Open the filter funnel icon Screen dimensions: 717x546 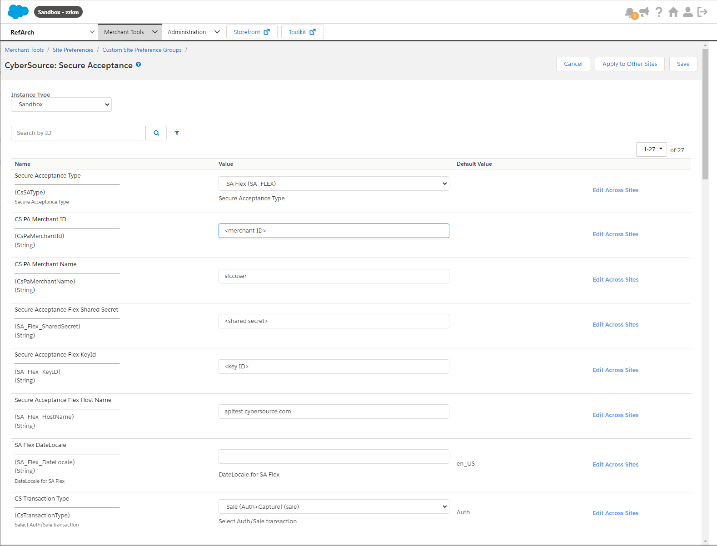point(177,133)
